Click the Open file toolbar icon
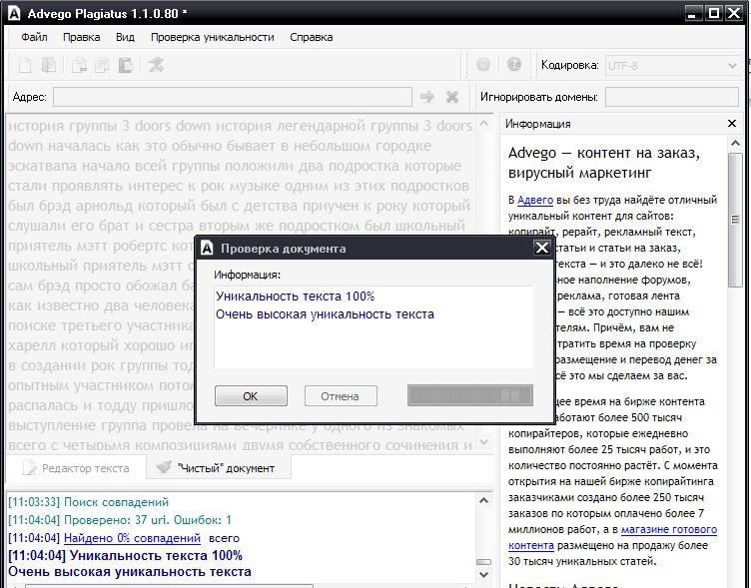The image size is (751, 588). click(48, 65)
